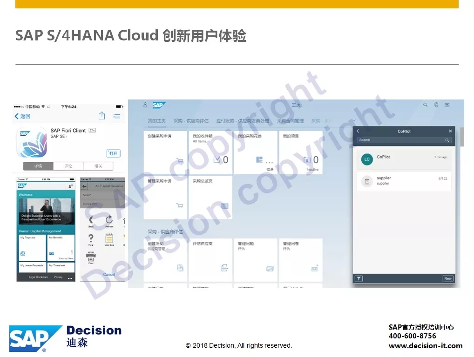Open the 管理问题 评估 tile
This screenshot has width=474, height=357.
(x=256, y=260)
